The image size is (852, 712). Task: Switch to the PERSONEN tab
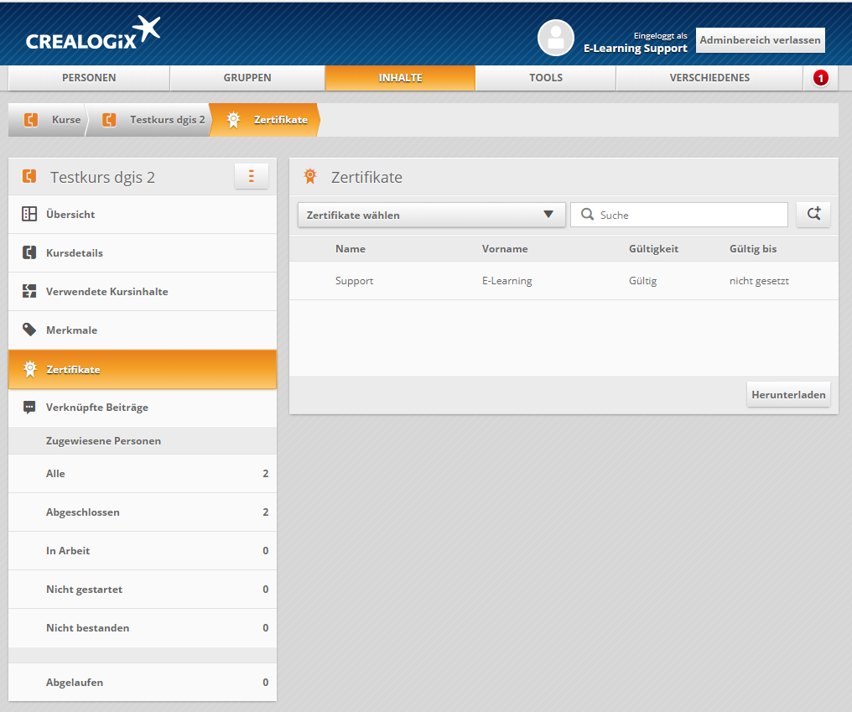(89, 78)
